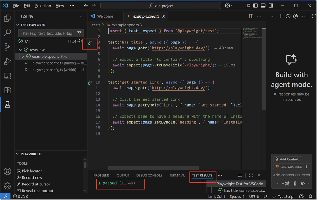Open the Explorer view in activity bar
The image size is (317, 200).
[x=7, y=18]
